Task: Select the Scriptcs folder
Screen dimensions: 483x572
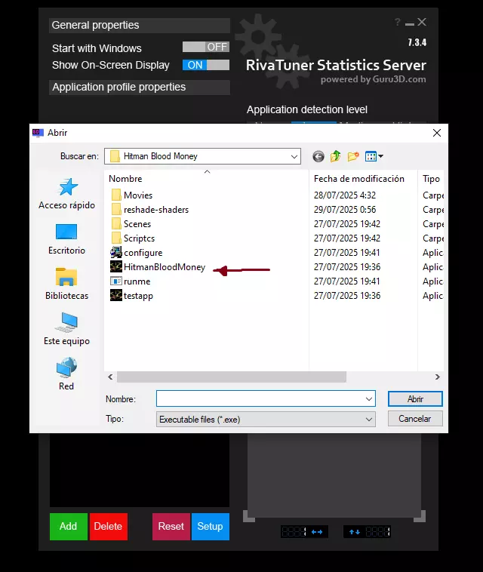Action: pos(133,238)
